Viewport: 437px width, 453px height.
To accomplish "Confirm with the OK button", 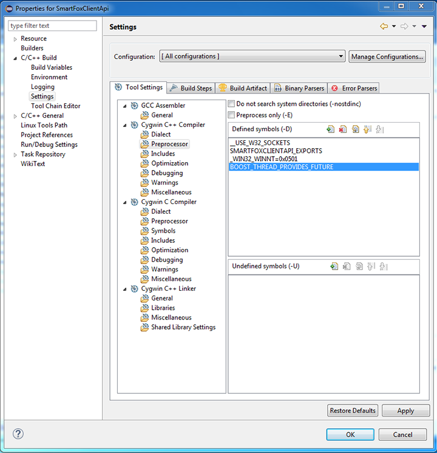I will coord(350,435).
